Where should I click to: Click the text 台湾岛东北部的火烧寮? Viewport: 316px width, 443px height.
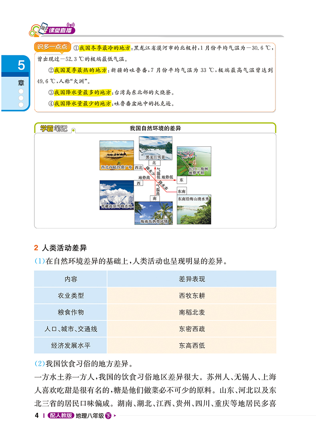point(142,92)
